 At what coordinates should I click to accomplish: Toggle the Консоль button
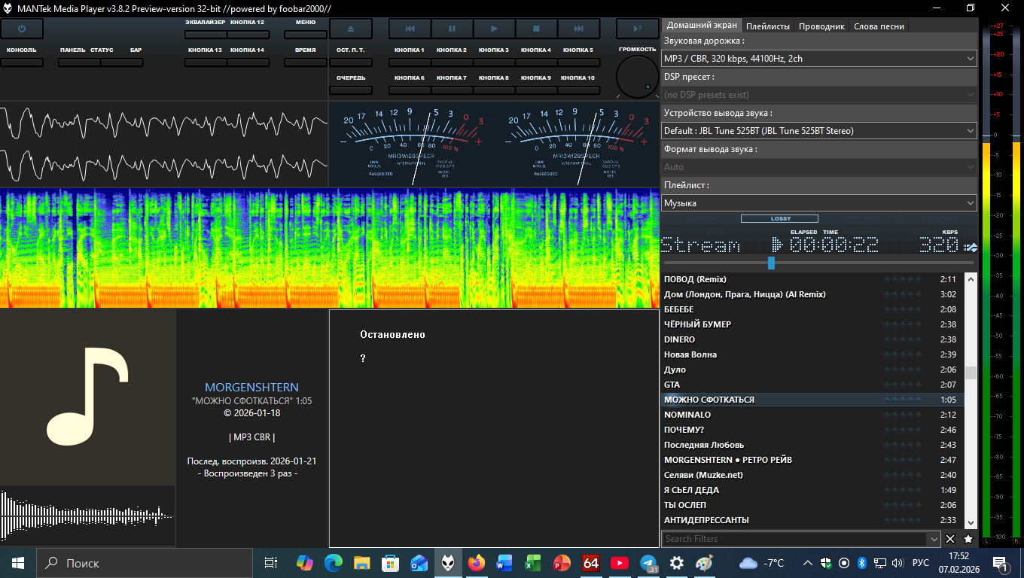coord(21,62)
